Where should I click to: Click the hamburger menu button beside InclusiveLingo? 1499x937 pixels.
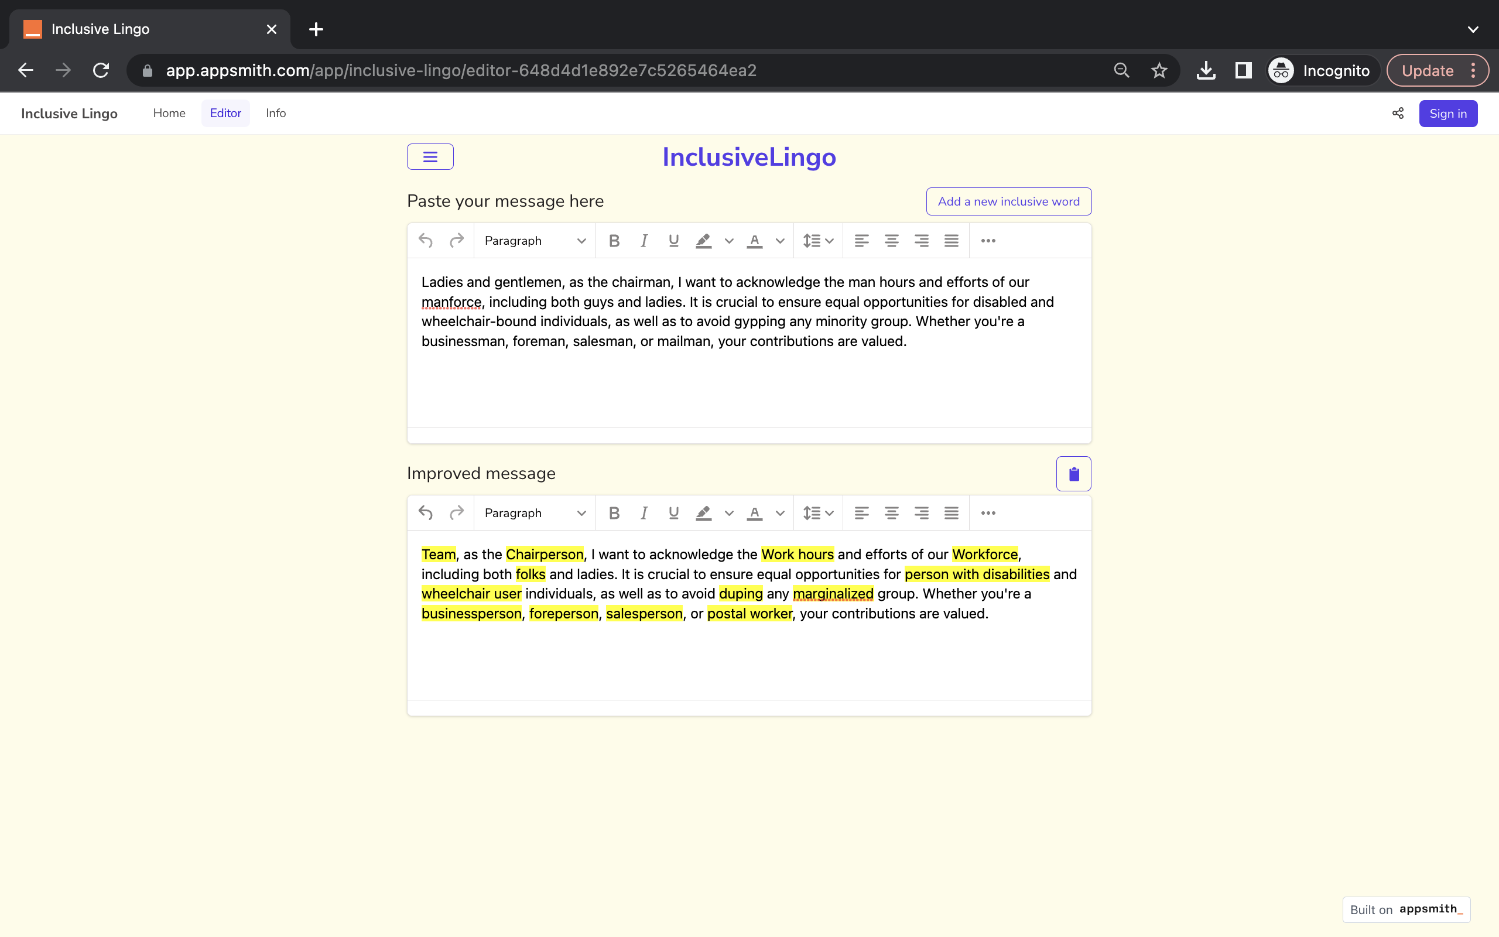pos(430,157)
